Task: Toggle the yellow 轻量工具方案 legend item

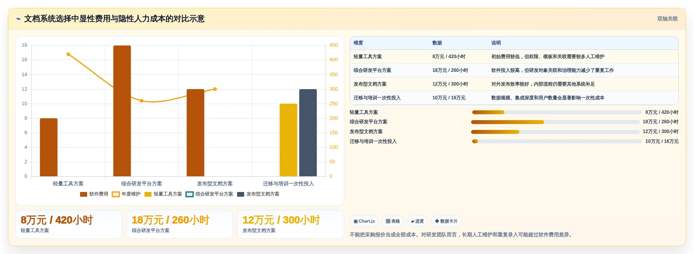Action: [x=163, y=194]
